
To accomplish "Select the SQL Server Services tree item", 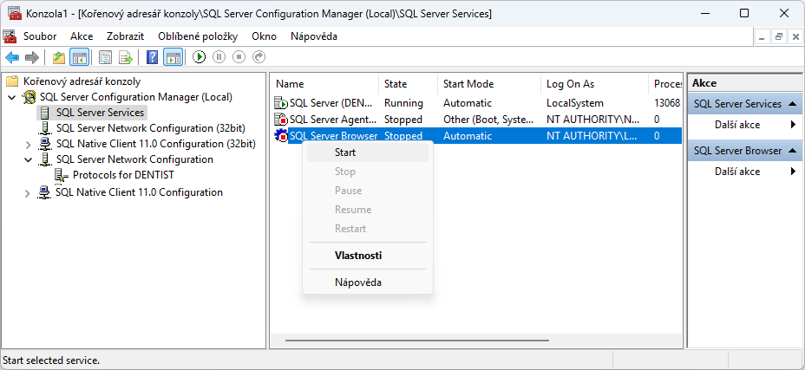I will pyautogui.click(x=100, y=113).
